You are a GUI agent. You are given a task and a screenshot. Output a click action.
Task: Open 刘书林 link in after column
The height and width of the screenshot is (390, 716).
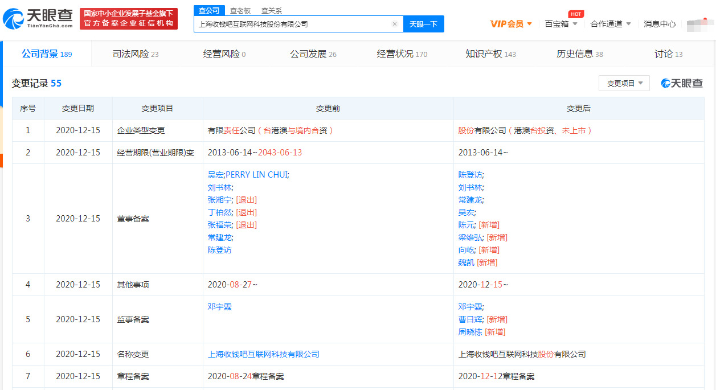[470, 187]
